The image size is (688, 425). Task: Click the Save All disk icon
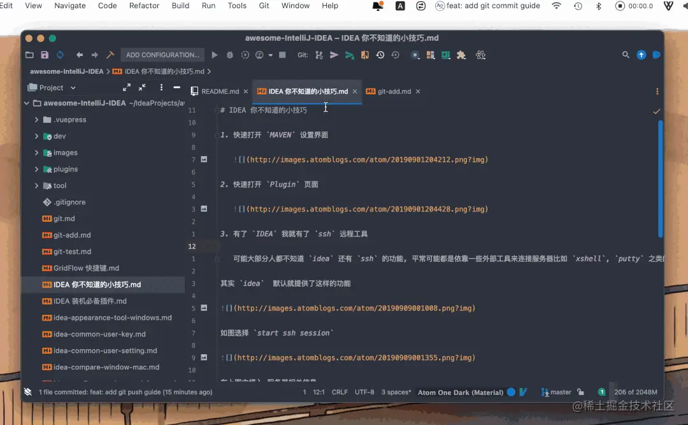[x=45, y=55]
